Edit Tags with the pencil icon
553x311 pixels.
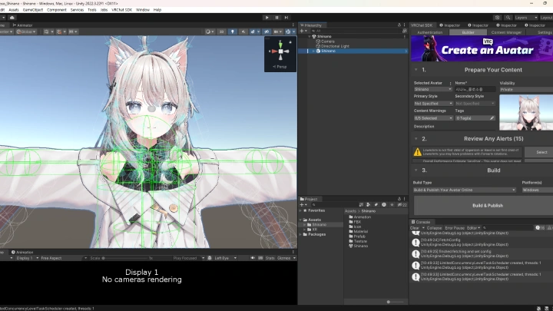click(492, 118)
